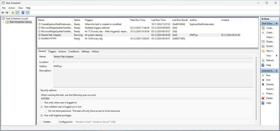Toggle Run with highest privileges checkbox
280x131 pixels.
pos(42,116)
